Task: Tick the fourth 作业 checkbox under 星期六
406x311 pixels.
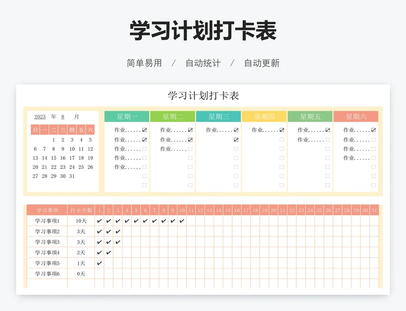Action: point(374,158)
